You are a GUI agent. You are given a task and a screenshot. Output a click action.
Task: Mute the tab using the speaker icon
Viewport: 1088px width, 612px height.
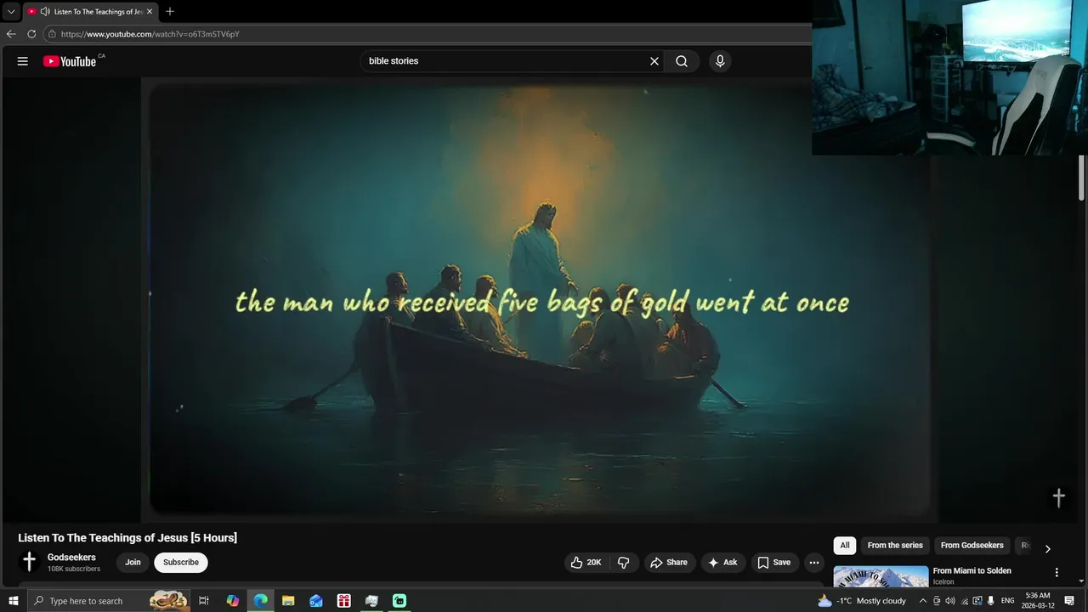(44, 12)
